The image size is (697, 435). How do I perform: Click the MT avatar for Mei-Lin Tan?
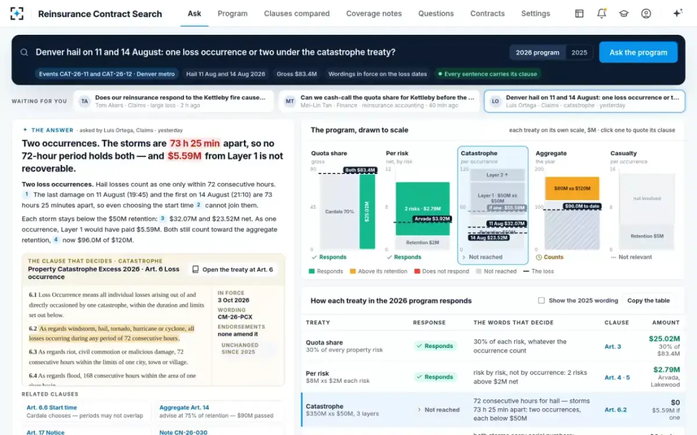[289, 101]
